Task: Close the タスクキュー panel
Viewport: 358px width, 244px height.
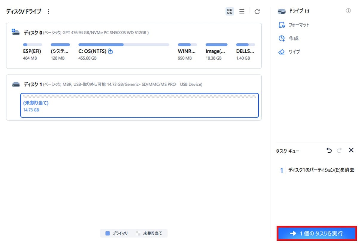Action: [x=351, y=150]
